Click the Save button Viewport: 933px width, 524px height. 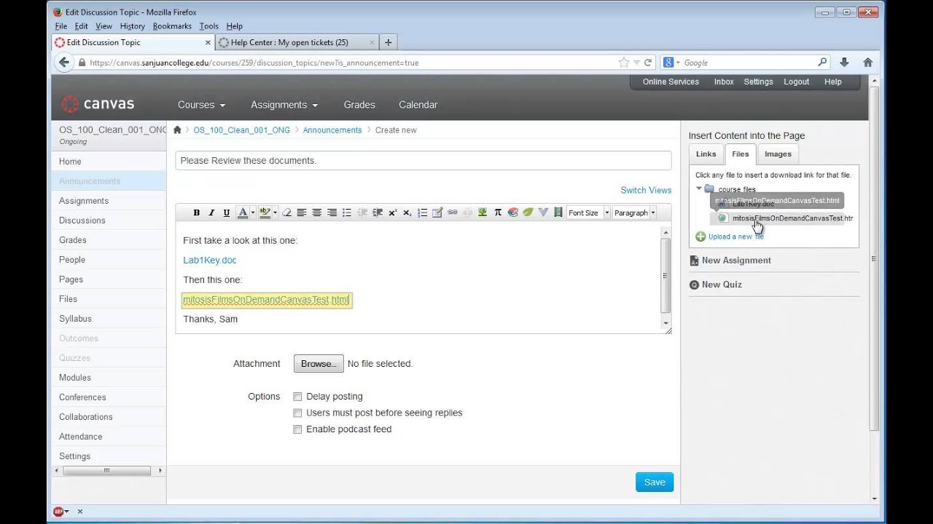(x=655, y=482)
